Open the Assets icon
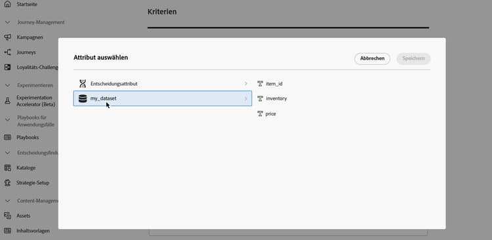Image resolution: width=492 pixels, height=240 pixels. click(x=7, y=216)
